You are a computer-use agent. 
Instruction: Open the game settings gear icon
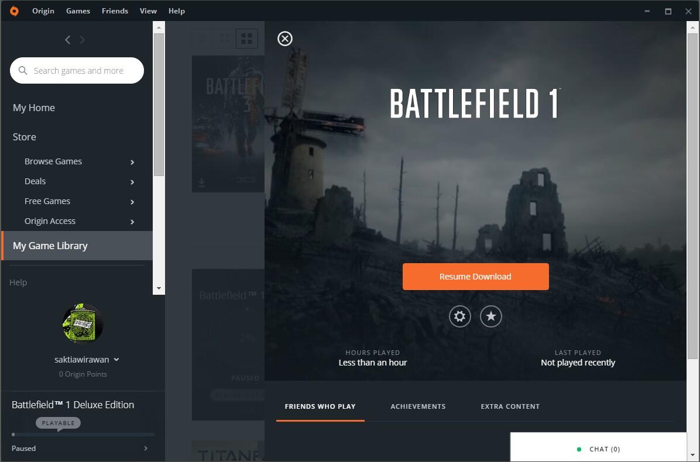(x=460, y=316)
